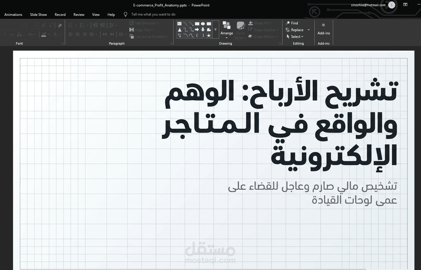This screenshot has width=421, height=270.
Task: Select the Rounded Rectangle shape
Action: 209,24
